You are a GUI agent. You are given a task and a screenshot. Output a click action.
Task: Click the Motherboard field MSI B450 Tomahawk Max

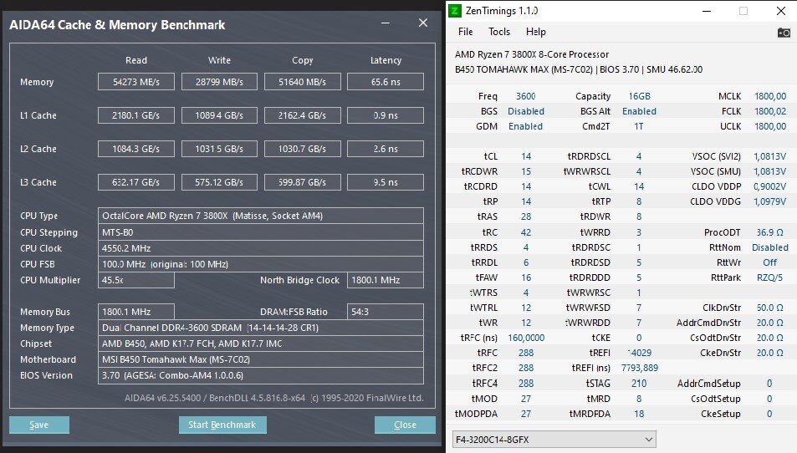261,359
